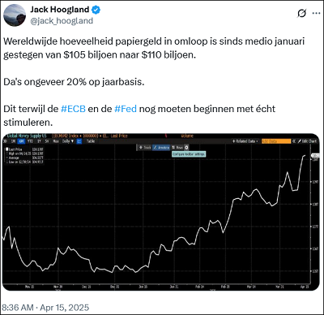This screenshot has width=324, height=315.
Task: Click the Edit Chart pencil button
Action: [307, 141]
